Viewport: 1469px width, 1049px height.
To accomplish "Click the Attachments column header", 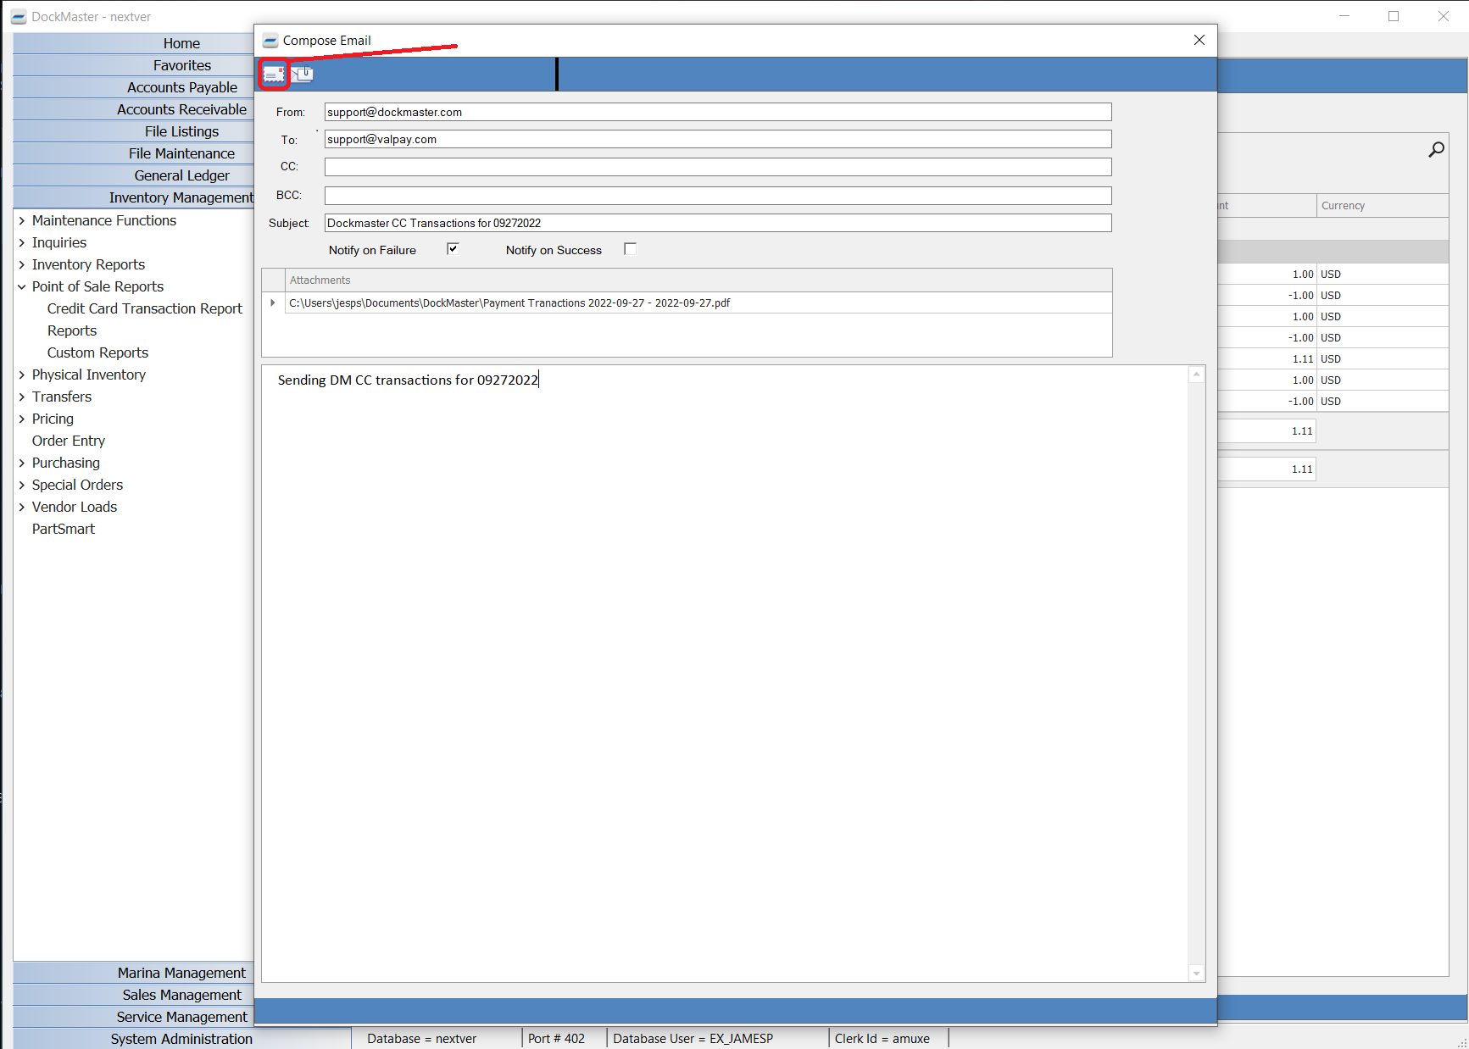I will click(x=698, y=280).
